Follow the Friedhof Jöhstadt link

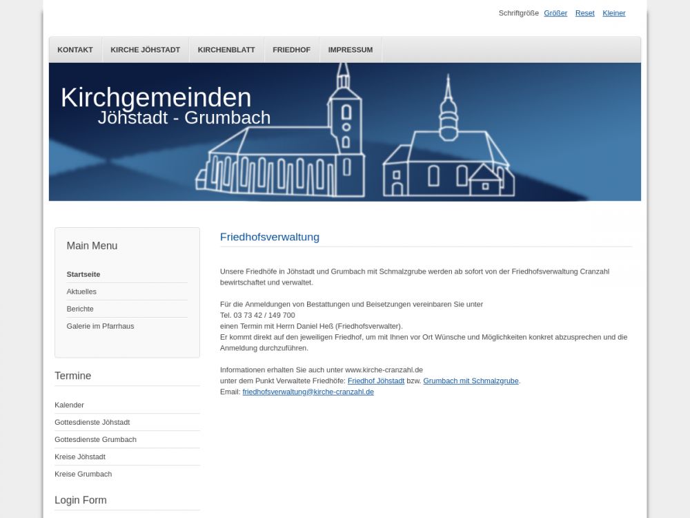pyautogui.click(x=375, y=381)
